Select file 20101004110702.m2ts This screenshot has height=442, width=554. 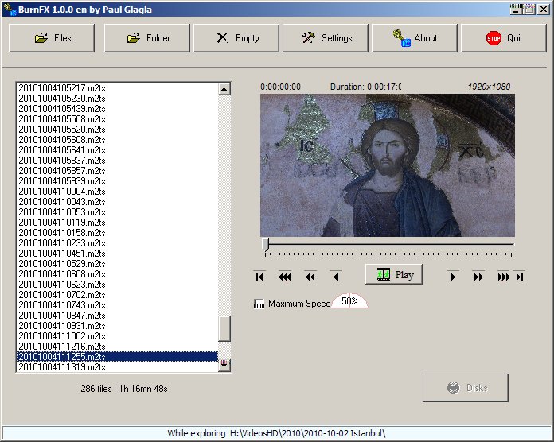(117, 295)
